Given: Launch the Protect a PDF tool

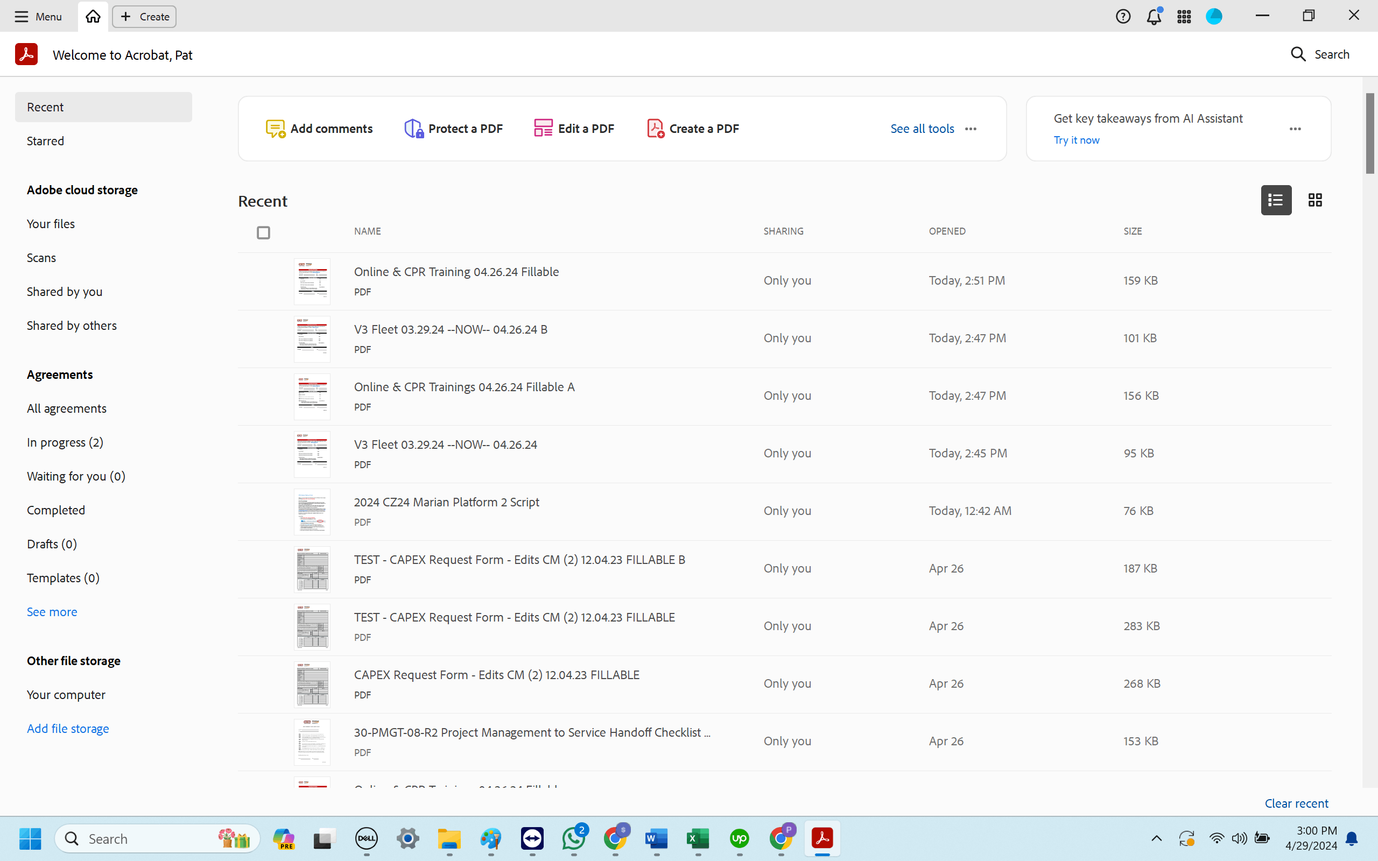Looking at the screenshot, I should coord(453,129).
